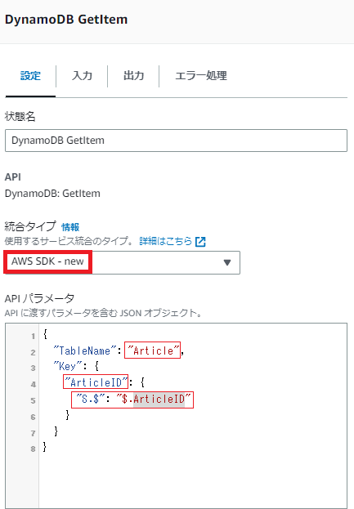
Task: Click the "ArticleID" key on line 4
Action: pos(96,382)
